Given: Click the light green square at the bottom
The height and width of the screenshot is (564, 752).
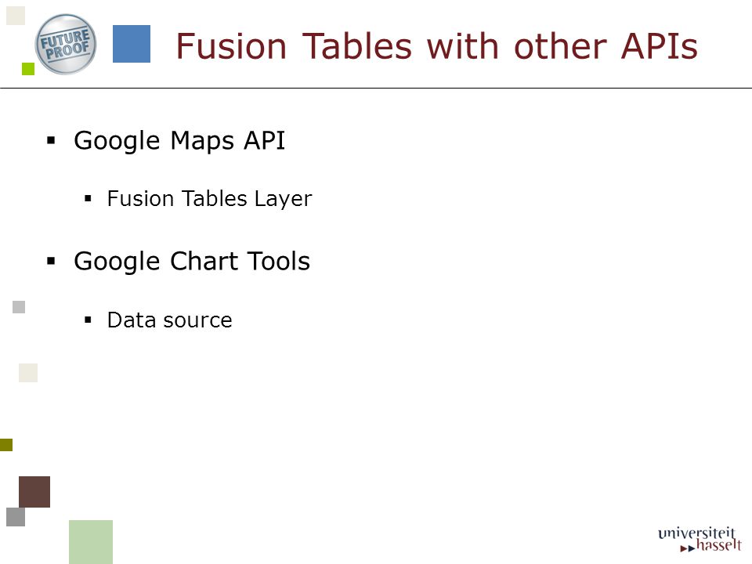Looking at the screenshot, I should tap(91, 542).
